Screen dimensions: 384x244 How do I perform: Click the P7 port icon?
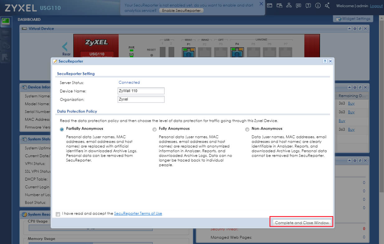click(x=285, y=52)
